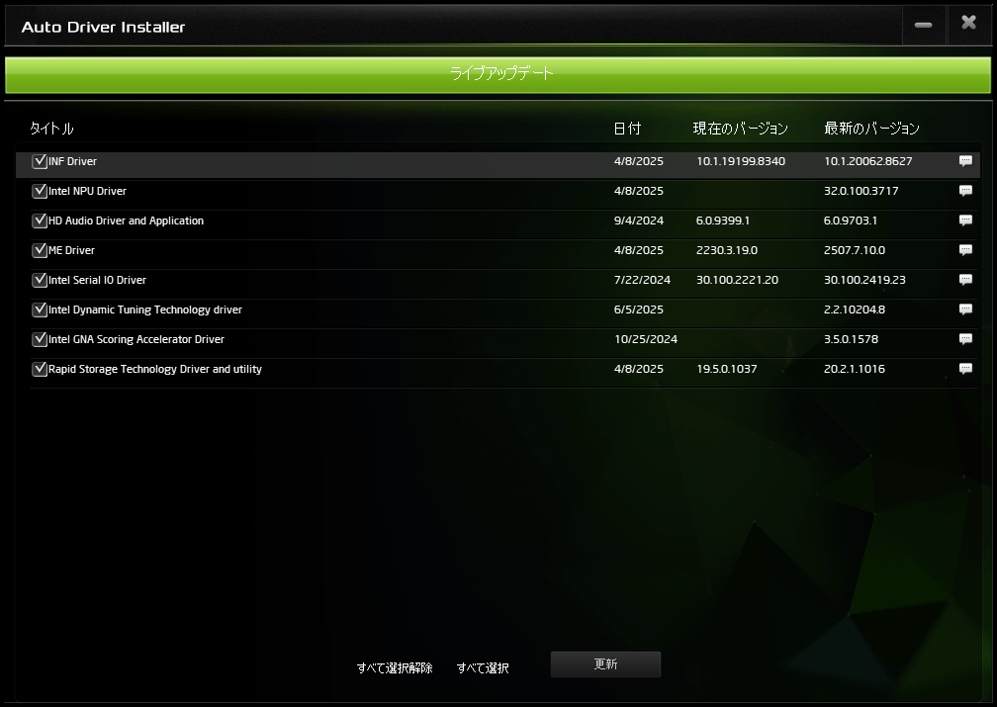Toggle Intel Serial IO Driver checkbox
The image size is (997, 707).
[40, 280]
